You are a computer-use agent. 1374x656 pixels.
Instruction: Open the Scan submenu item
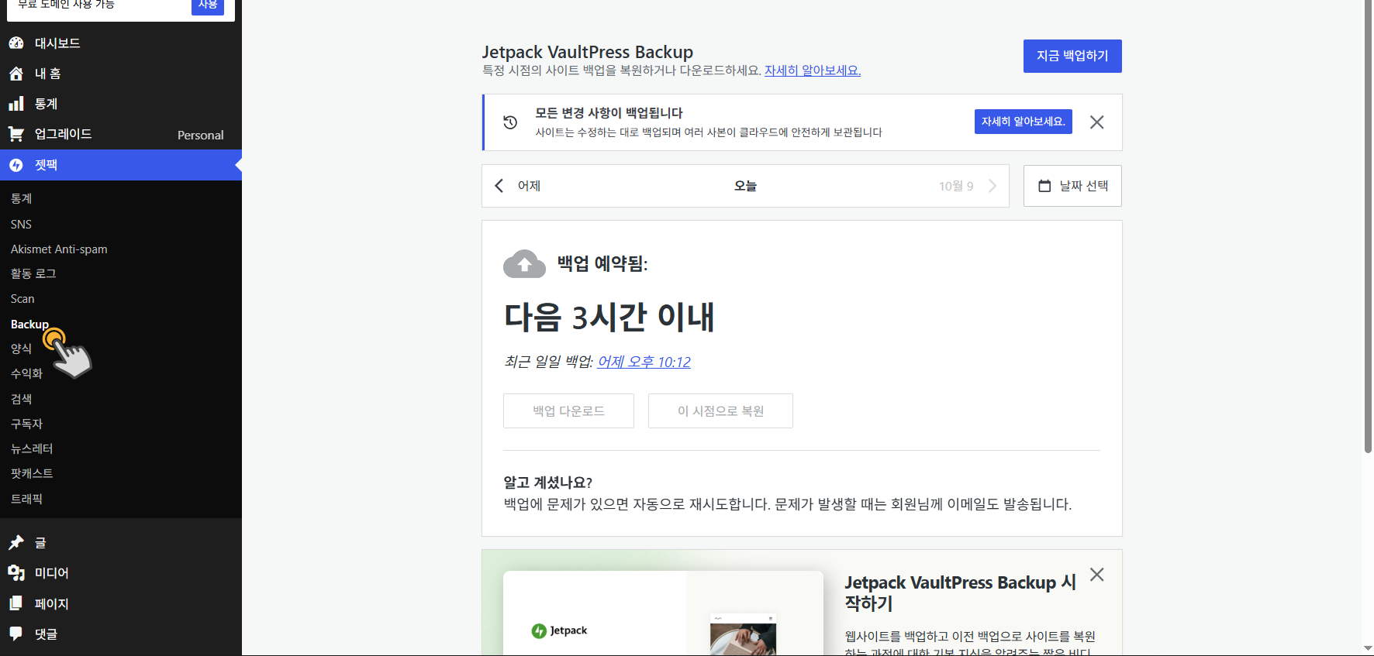click(x=22, y=299)
